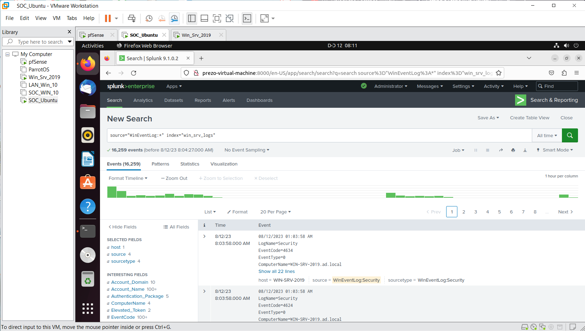Stop the search job
Image resolution: width=585 pixels, height=331 pixels.
pos(487,150)
